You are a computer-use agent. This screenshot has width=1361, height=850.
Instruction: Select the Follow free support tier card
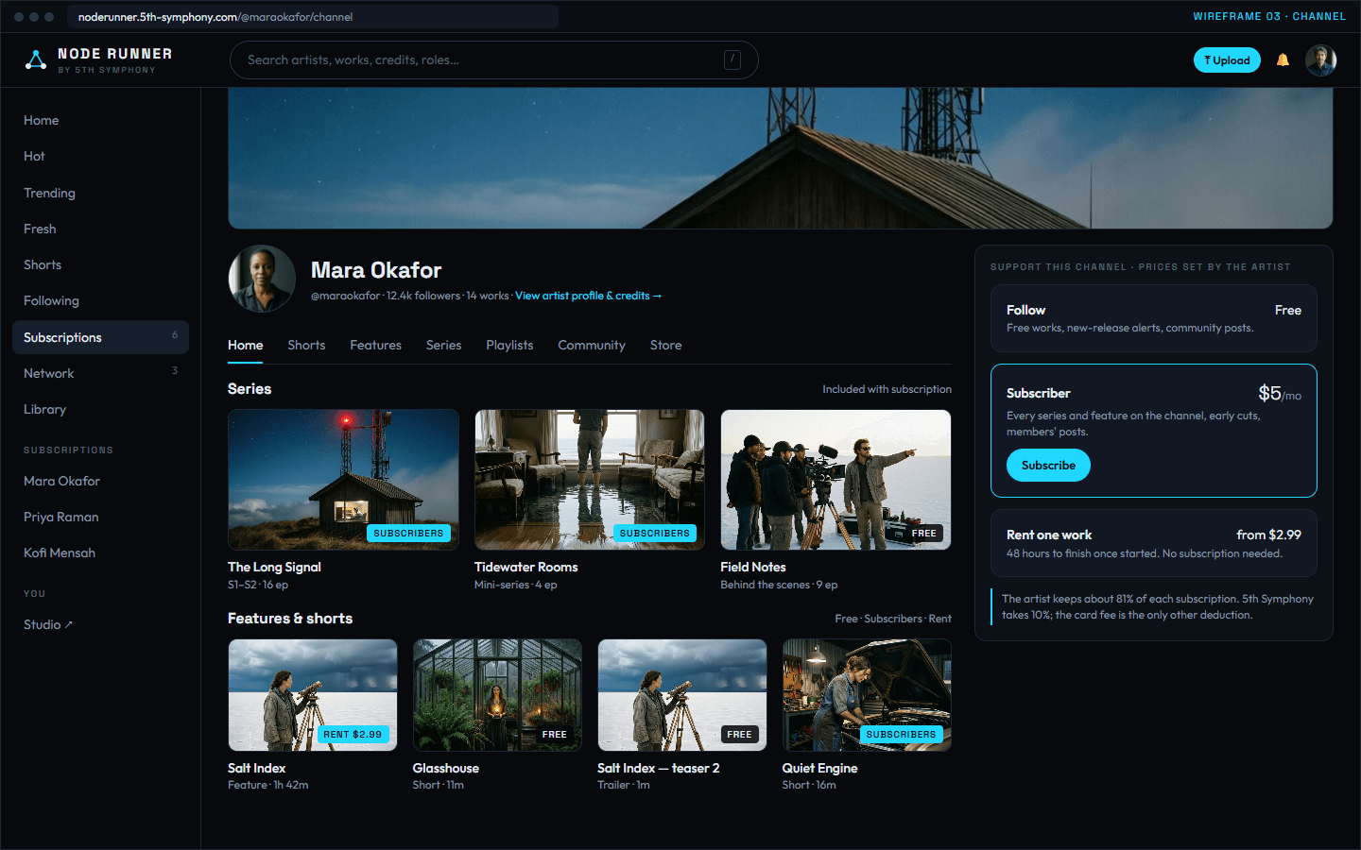coord(1154,318)
